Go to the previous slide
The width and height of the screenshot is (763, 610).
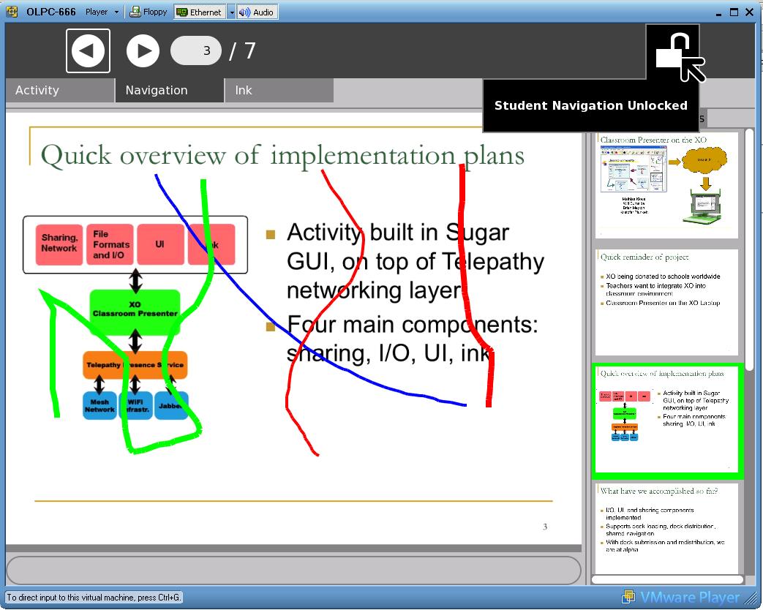(x=88, y=50)
